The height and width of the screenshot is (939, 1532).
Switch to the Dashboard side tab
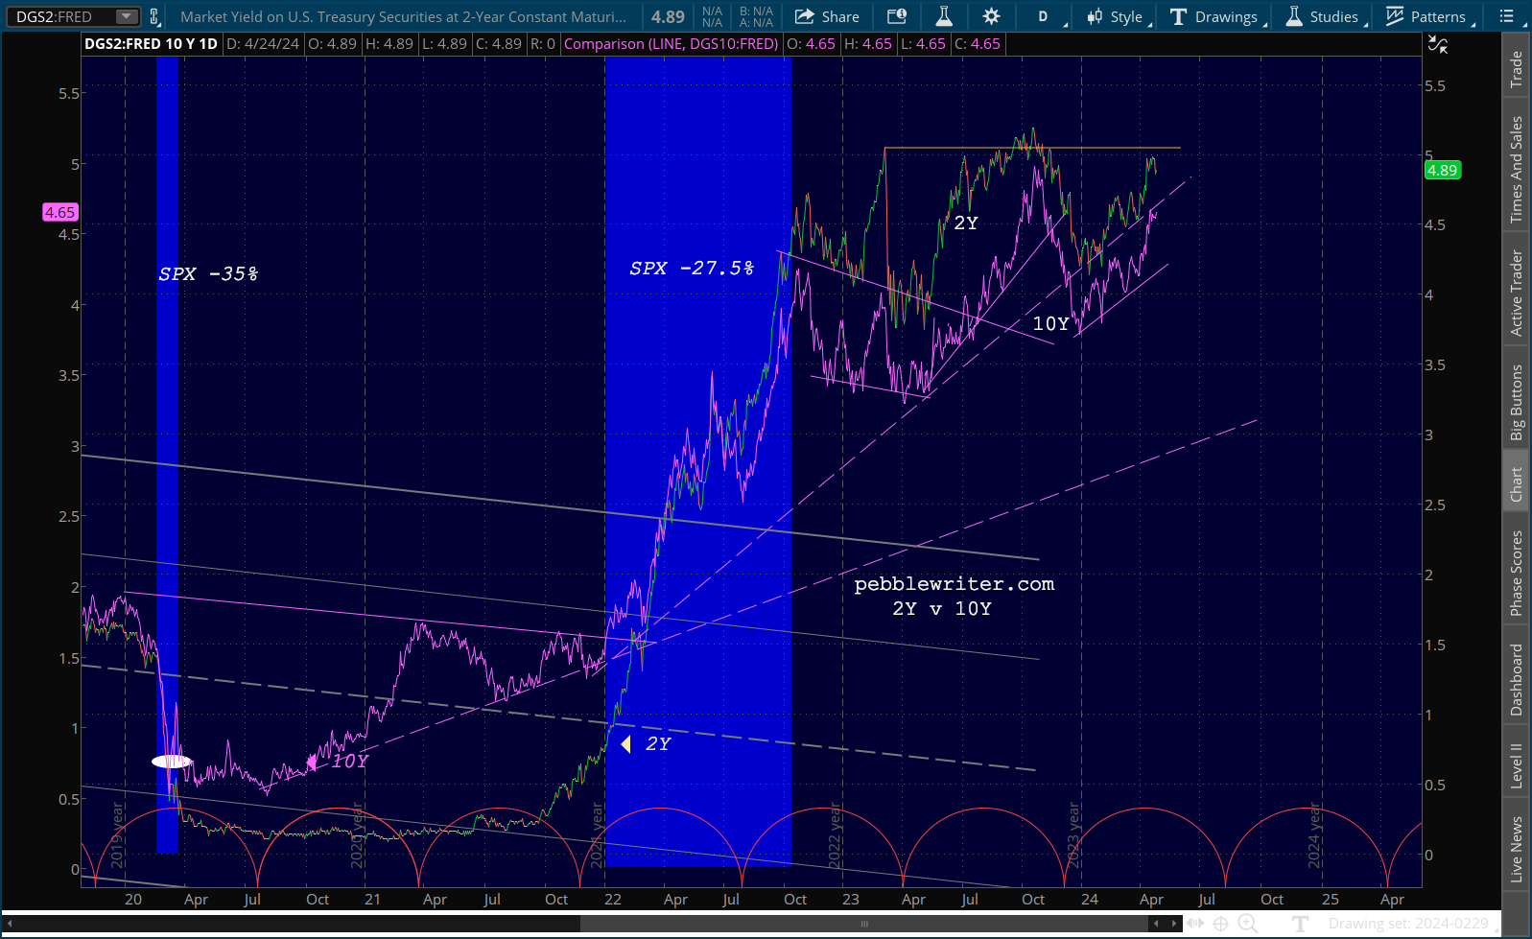point(1517,679)
